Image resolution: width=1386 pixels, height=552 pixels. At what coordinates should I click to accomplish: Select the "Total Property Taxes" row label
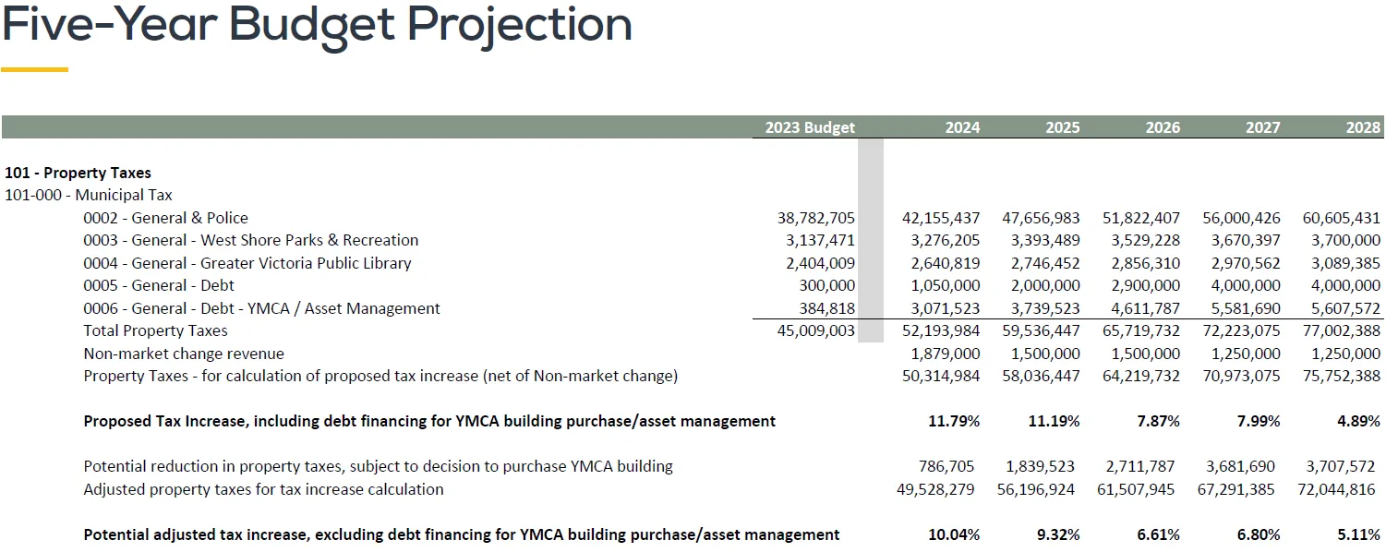pyautogui.click(x=155, y=330)
